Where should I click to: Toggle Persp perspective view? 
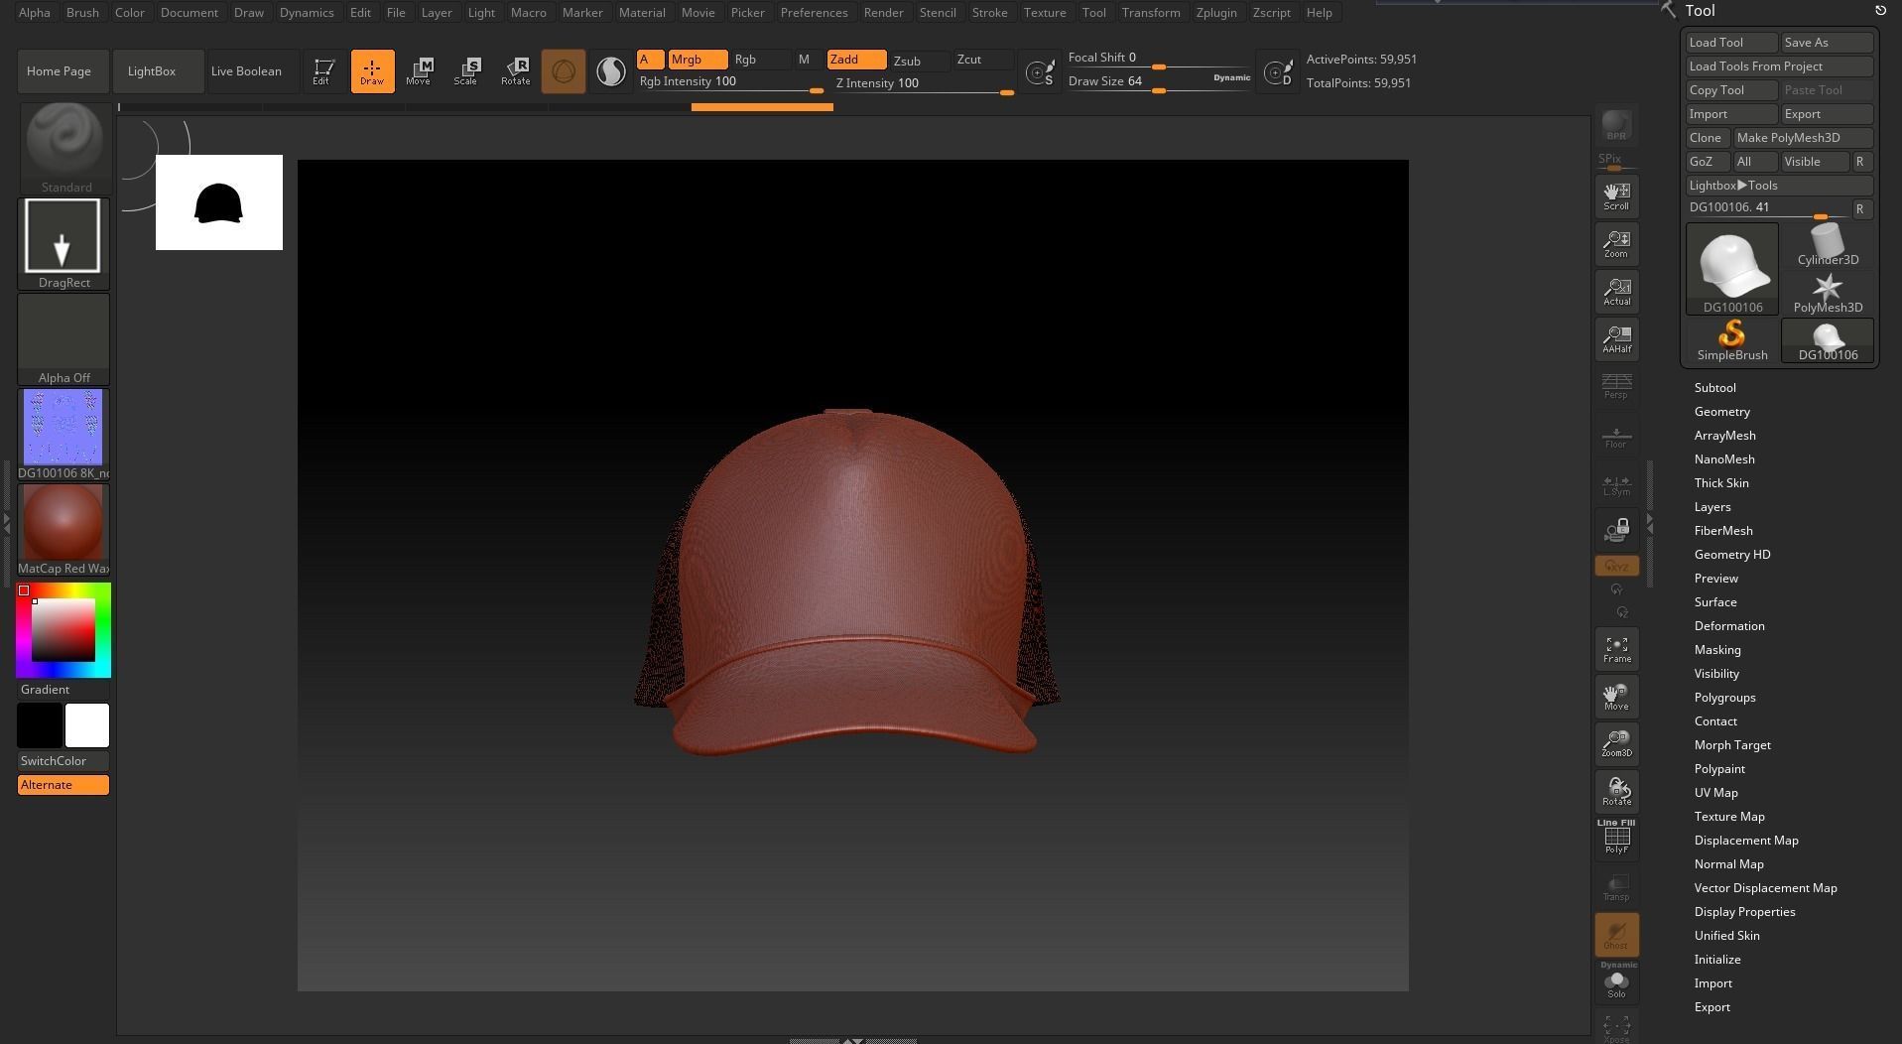(1616, 386)
